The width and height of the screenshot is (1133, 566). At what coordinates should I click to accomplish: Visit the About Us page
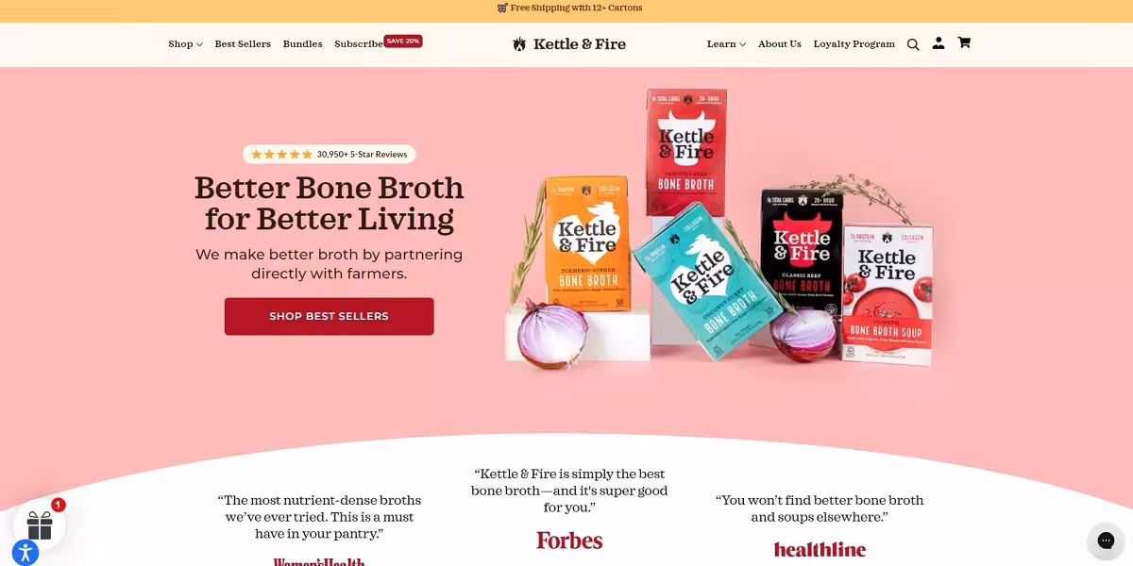coord(780,44)
